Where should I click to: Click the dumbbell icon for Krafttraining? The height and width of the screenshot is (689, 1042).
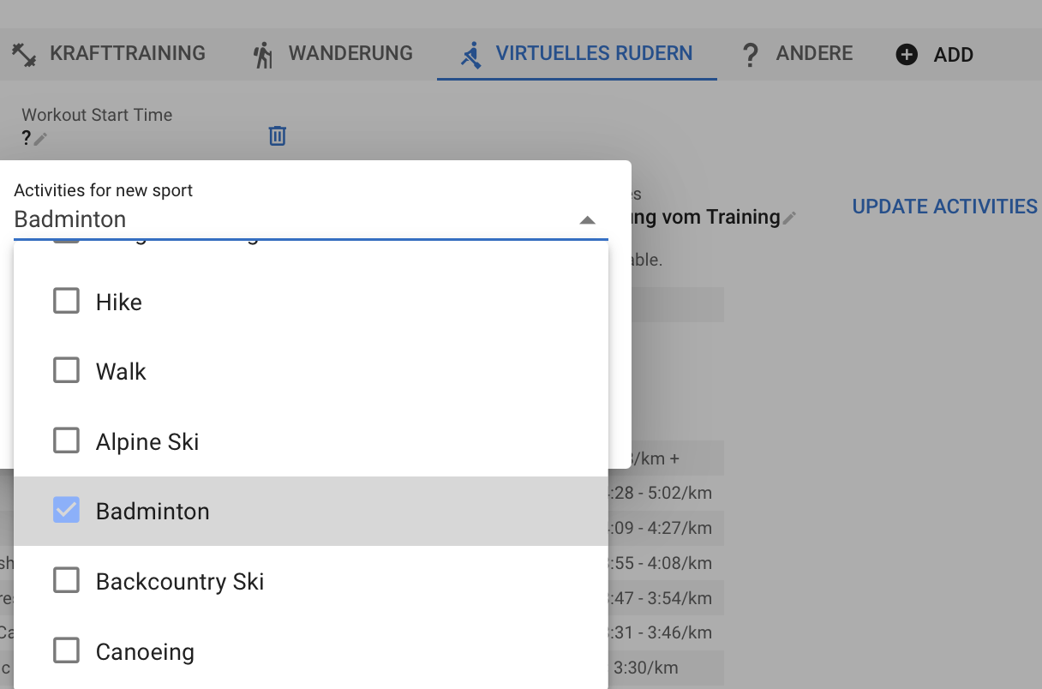(23, 55)
